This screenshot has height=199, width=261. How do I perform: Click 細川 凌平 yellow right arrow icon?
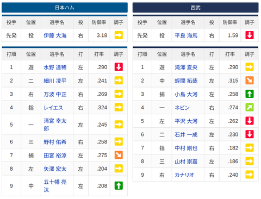click(x=119, y=80)
